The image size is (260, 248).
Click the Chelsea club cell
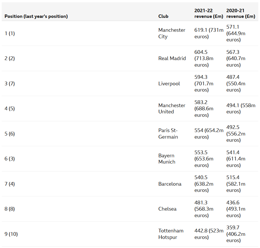tap(167, 209)
